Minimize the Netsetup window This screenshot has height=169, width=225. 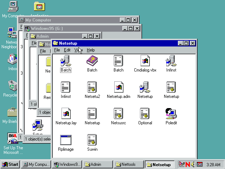pyautogui.click(x=180, y=43)
